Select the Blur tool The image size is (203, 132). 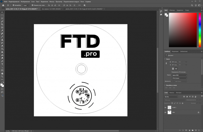point(2,52)
